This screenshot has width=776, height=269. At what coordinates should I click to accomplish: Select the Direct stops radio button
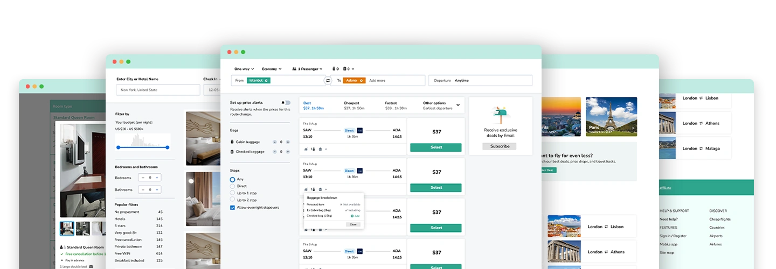232,186
